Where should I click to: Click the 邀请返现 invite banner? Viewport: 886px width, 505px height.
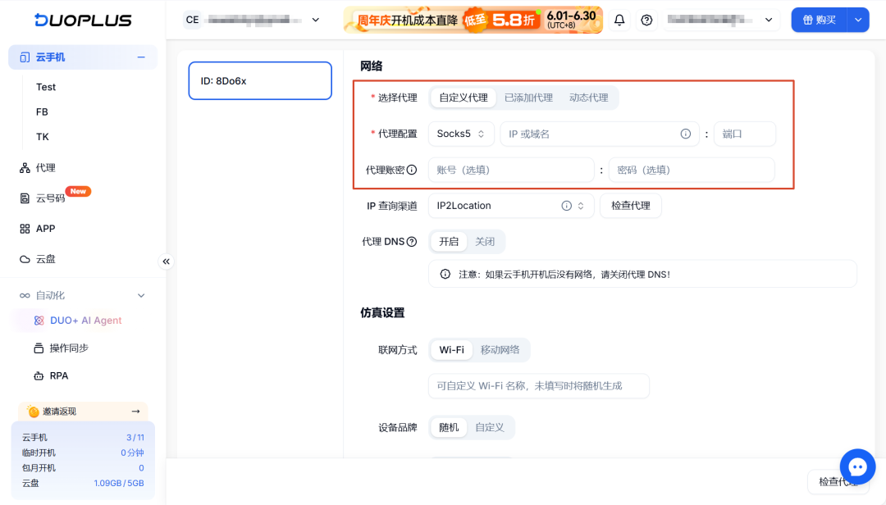tap(83, 412)
